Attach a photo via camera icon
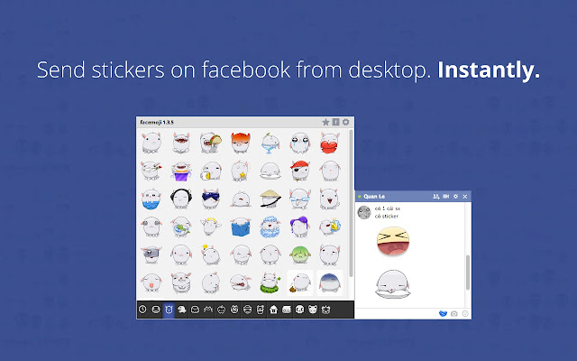Viewport: 577px width, 361px height. [x=454, y=314]
